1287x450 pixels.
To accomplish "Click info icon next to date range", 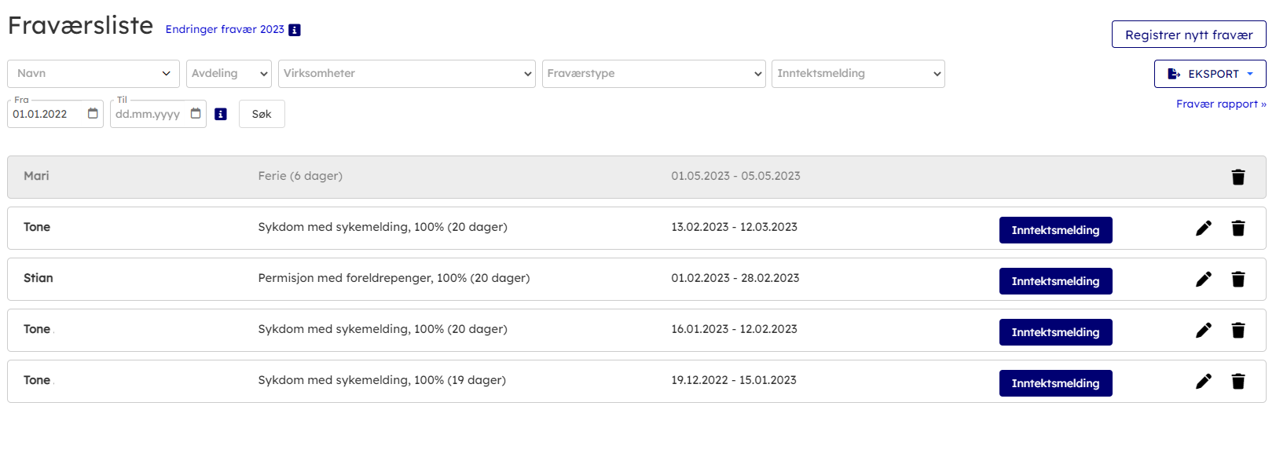I will [221, 114].
